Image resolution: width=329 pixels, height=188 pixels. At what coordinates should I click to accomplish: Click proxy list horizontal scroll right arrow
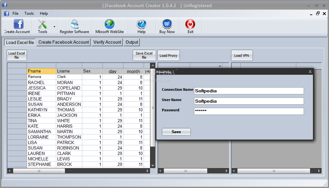pyautogui.click(x=227, y=171)
